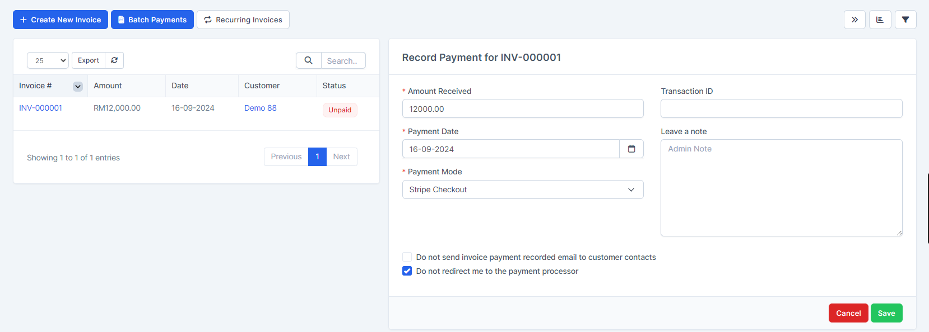Open the invoices summary chart icon
Image resolution: width=929 pixels, height=332 pixels.
(880, 20)
